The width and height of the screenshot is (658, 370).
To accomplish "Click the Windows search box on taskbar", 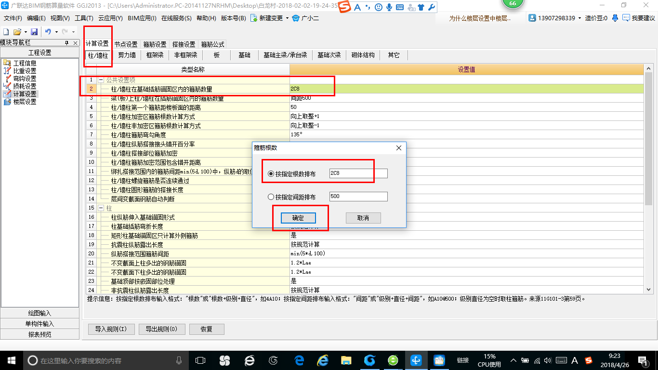I will [x=105, y=360].
